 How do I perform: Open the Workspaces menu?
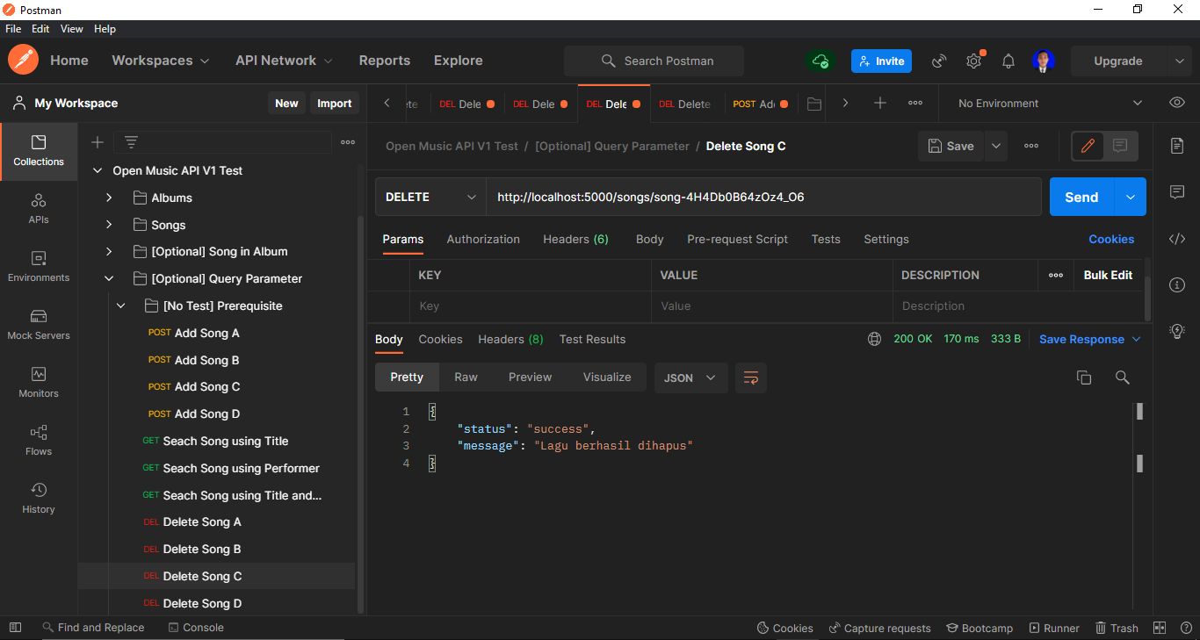(161, 61)
